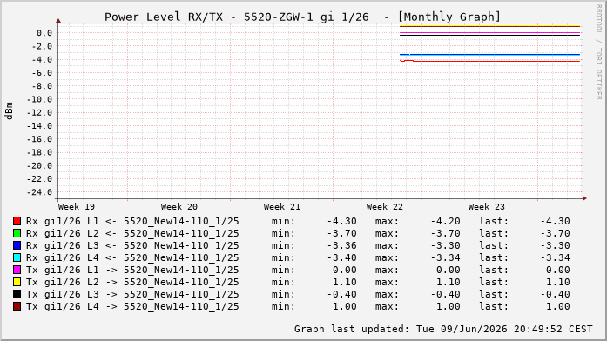Image resolution: width=607 pixels, height=341 pixels.
Task: Click the 0.0 y-axis tick label
Action: [44, 33]
